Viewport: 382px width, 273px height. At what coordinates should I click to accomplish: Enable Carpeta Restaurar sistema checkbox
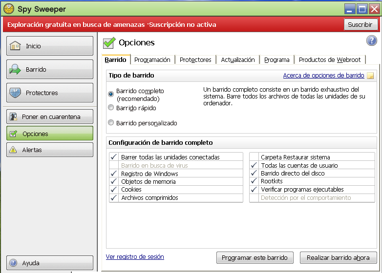click(254, 157)
